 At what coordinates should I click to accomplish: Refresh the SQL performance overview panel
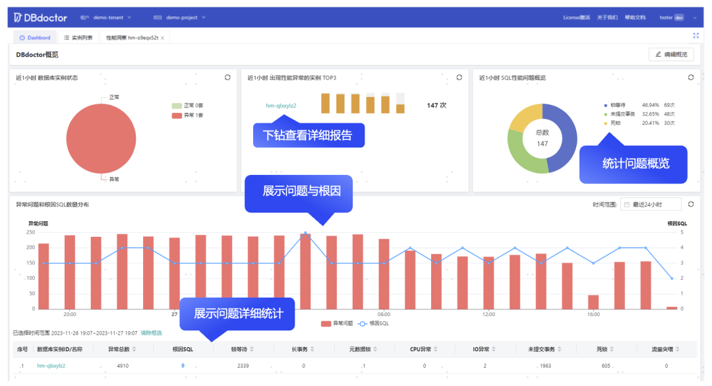[691, 78]
